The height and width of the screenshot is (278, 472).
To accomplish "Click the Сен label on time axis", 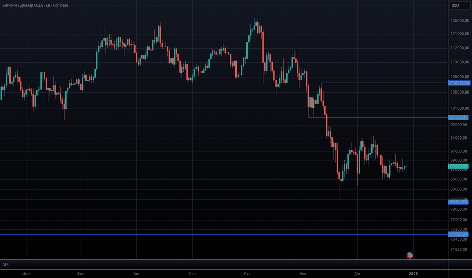I will coord(192,273).
